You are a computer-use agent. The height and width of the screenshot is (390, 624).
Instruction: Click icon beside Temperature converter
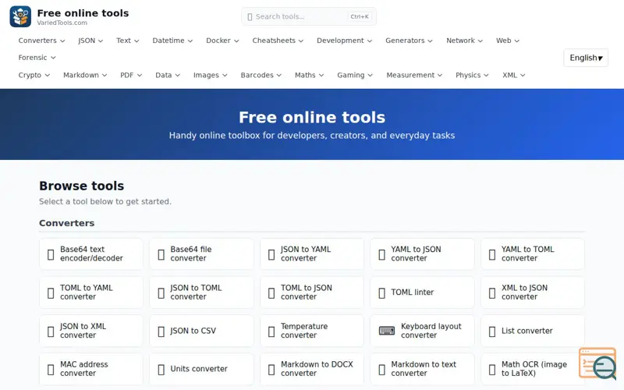[271, 331]
